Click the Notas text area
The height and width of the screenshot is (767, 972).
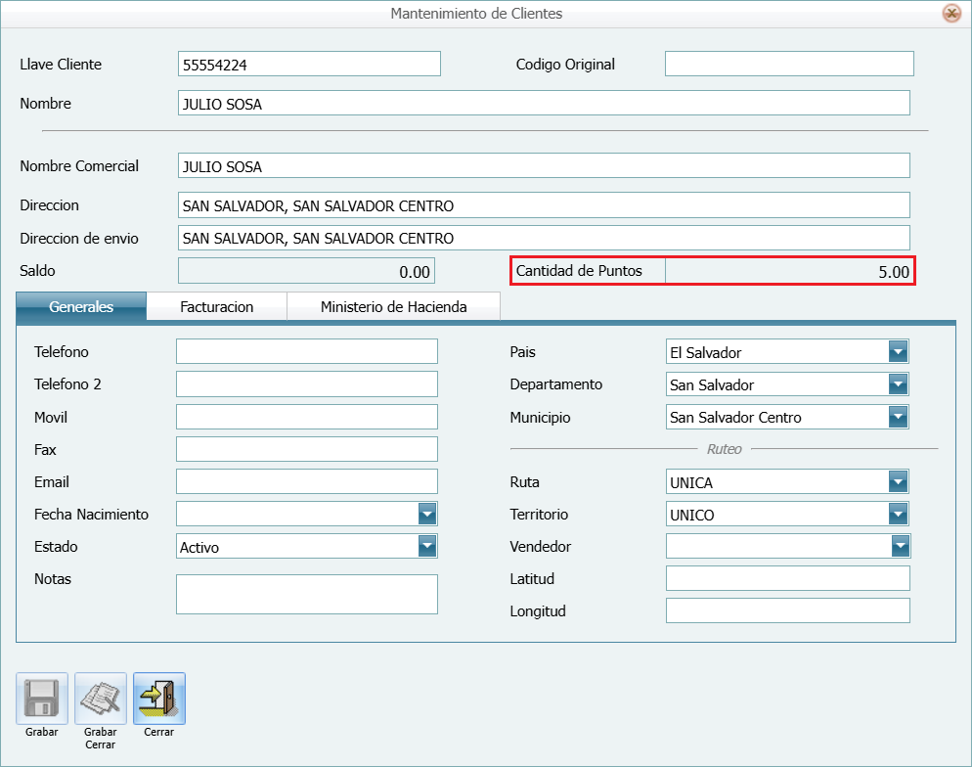coord(306,594)
